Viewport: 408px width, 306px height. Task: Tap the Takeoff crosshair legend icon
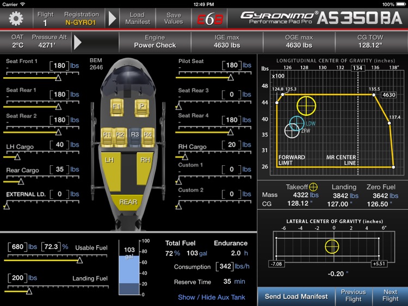click(313, 186)
